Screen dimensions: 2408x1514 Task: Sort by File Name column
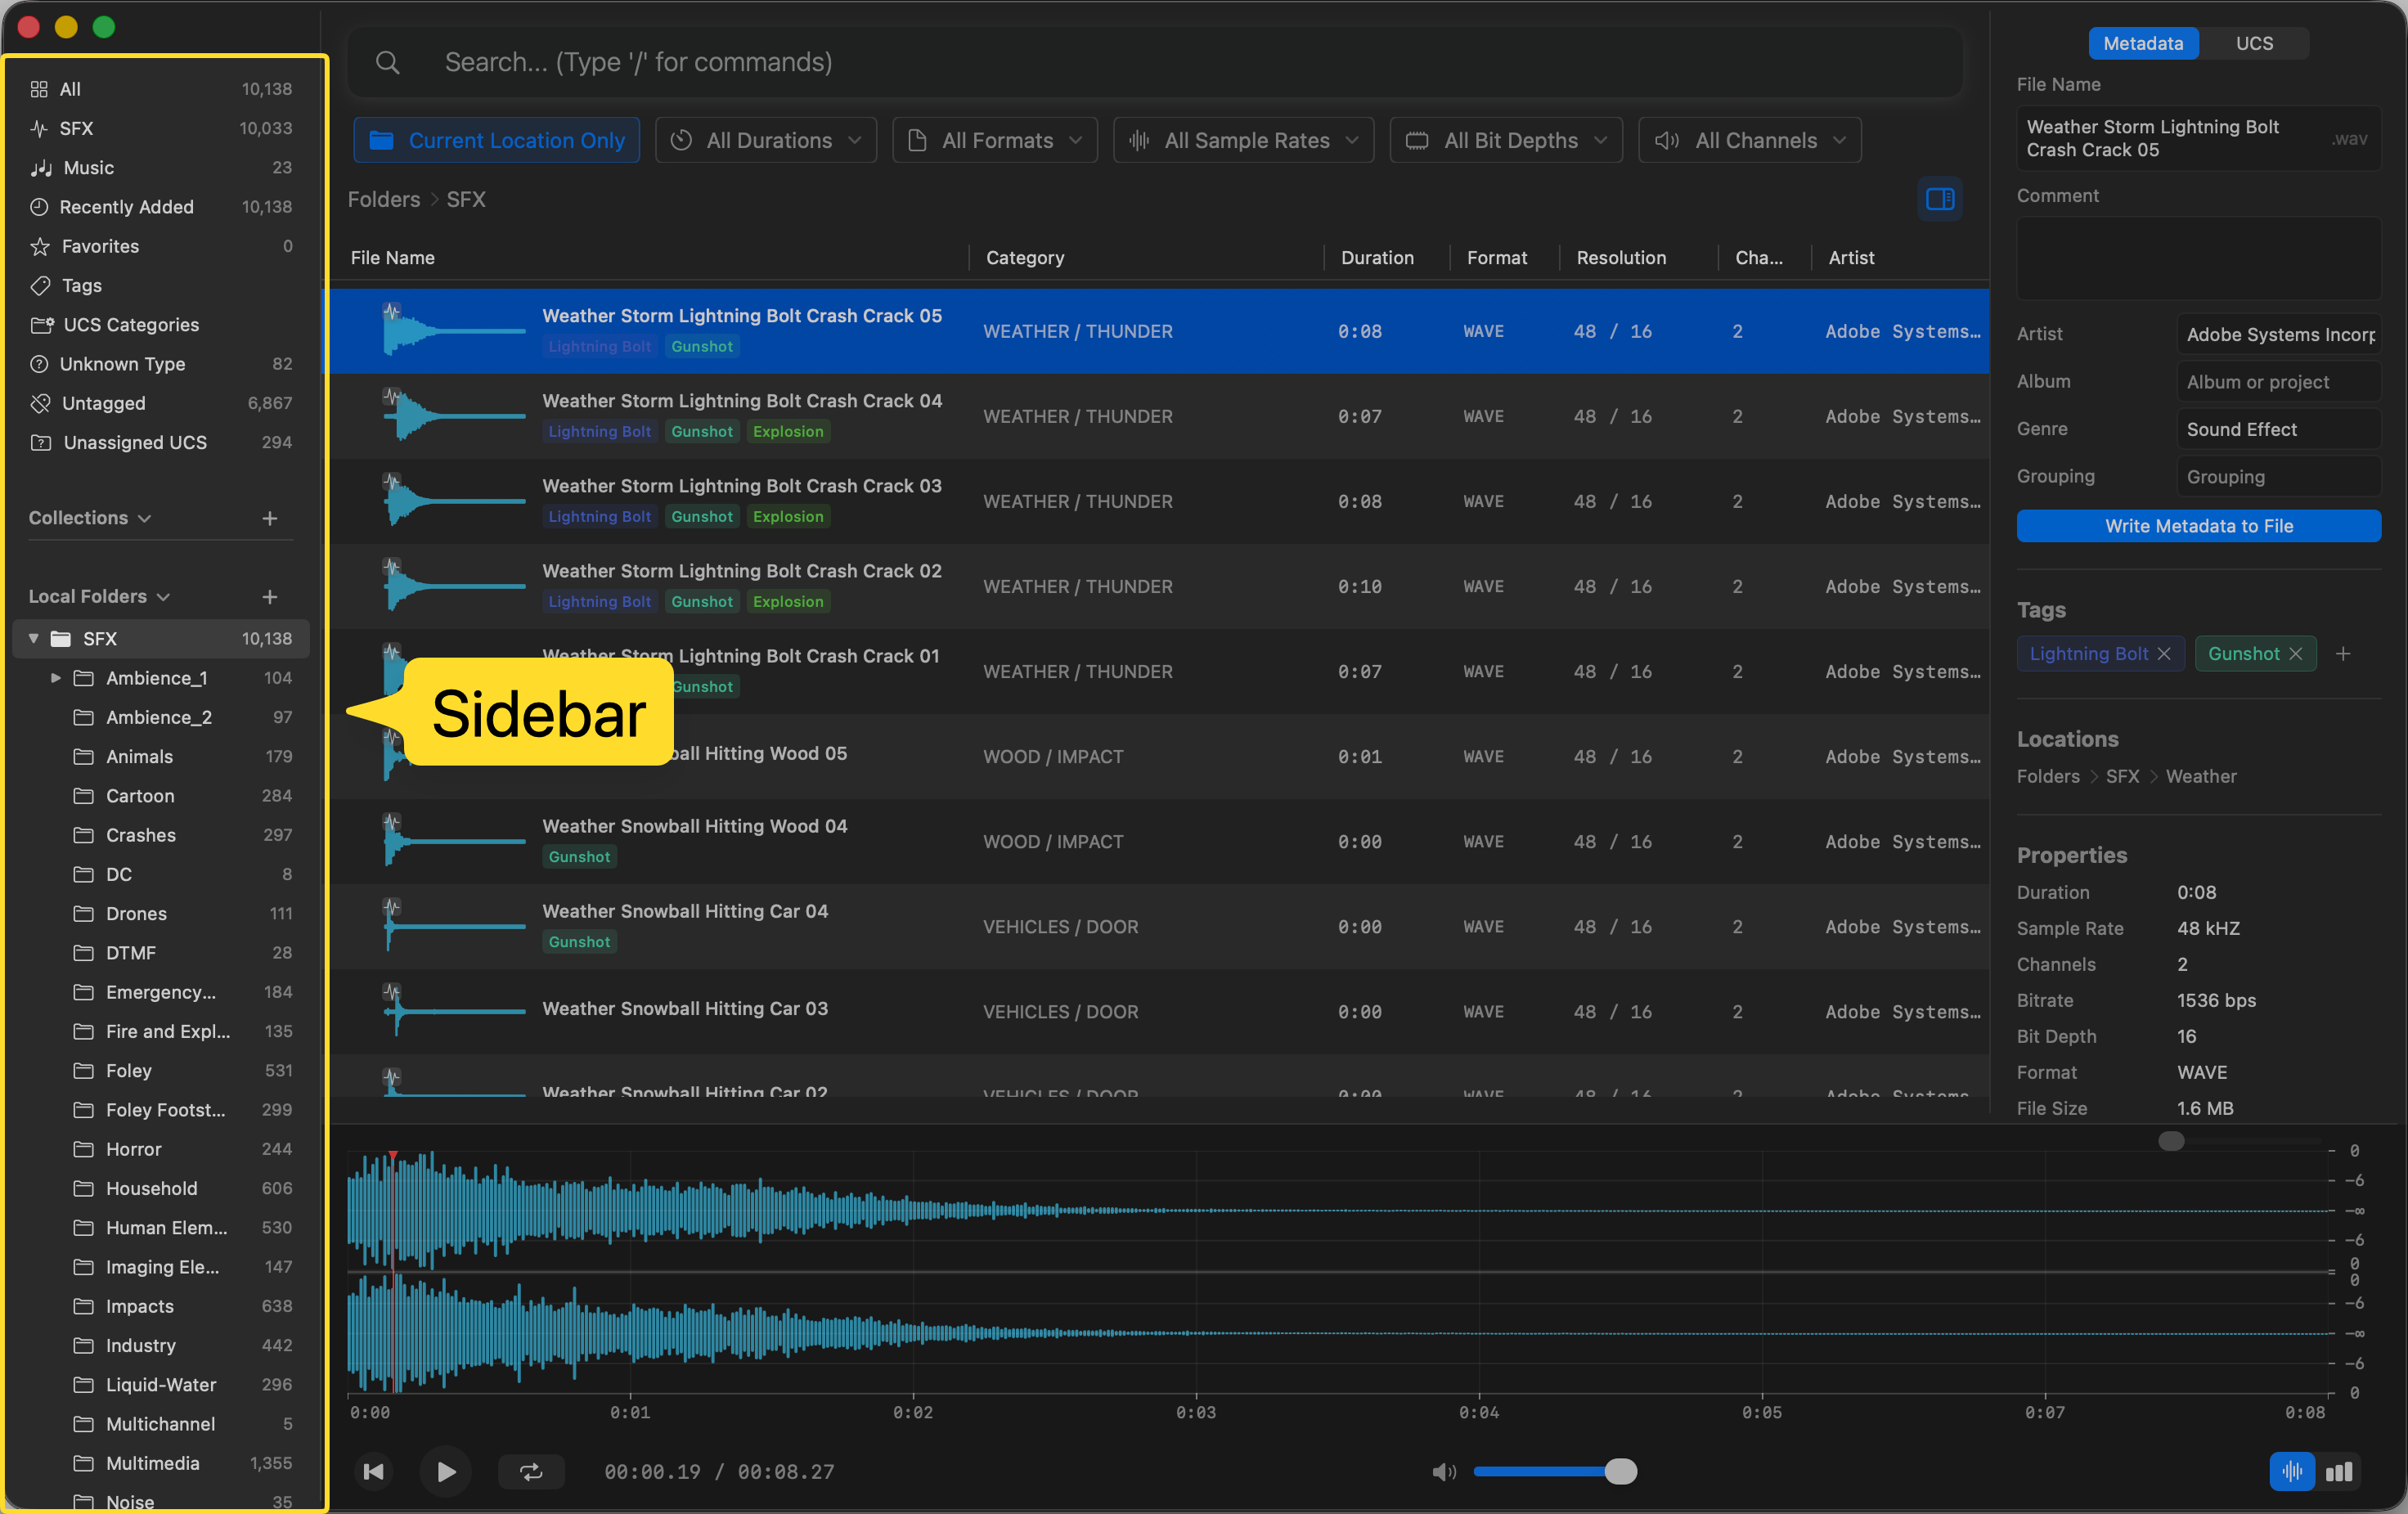tap(392, 258)
